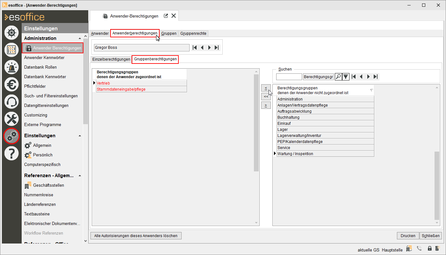Pop out the Anwender-Berechtigungen tab window
Screen dimensions: 446x255
tap(166, 16)
